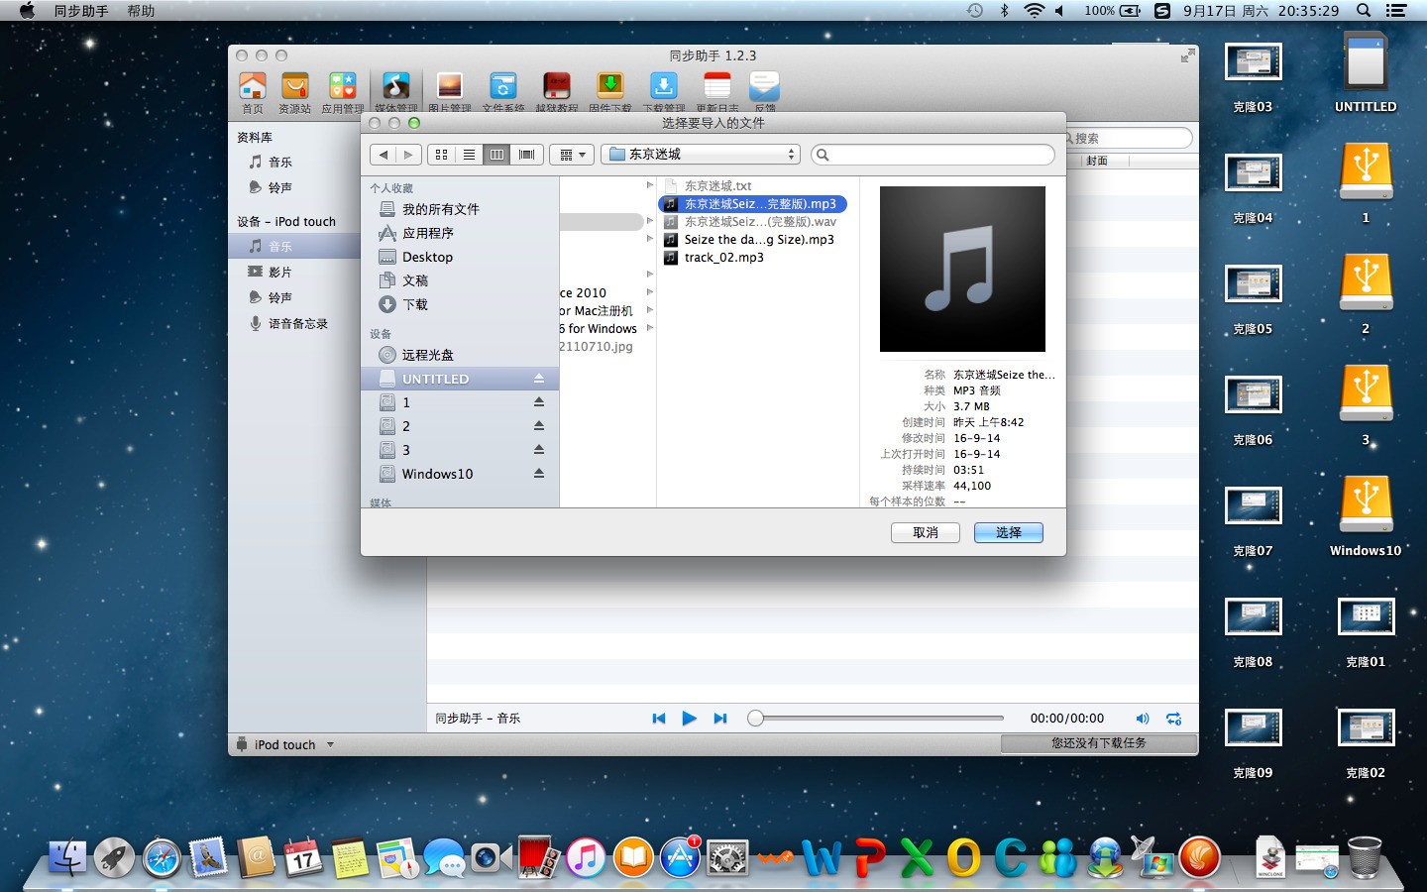Open 越狱教程 in the toolbar

click(556, 89)
